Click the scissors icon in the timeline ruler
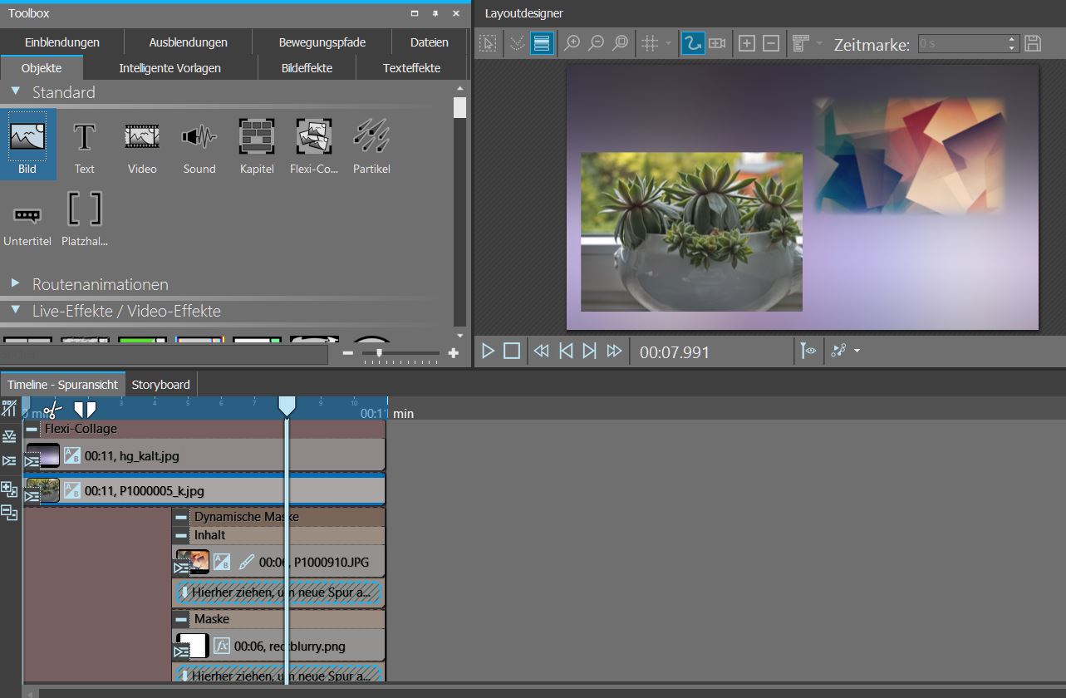Screen dimensions: 1066x698 pos(53,409)
